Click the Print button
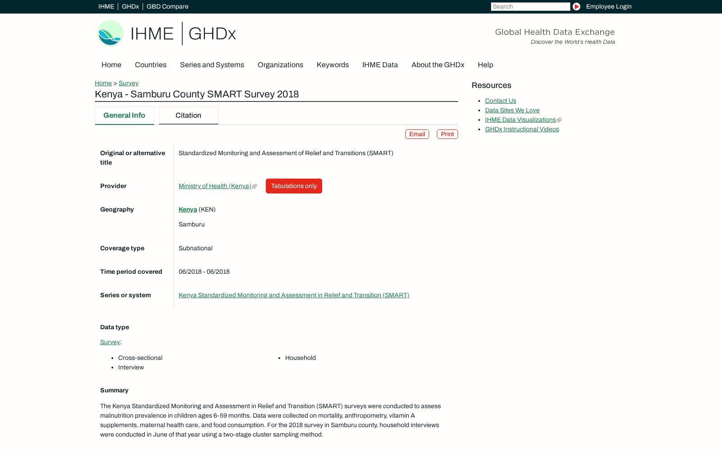The width and height of the screenshot is (722, 451). click(x=447, y=134)
